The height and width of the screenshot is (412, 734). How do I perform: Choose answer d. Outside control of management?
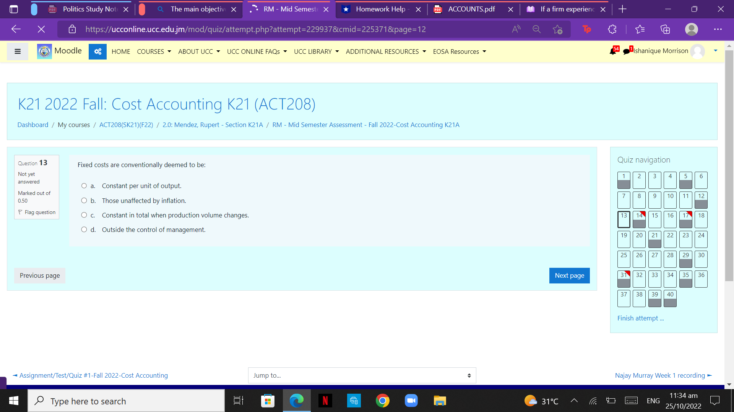pyautogui.click(x=84, y=230)
